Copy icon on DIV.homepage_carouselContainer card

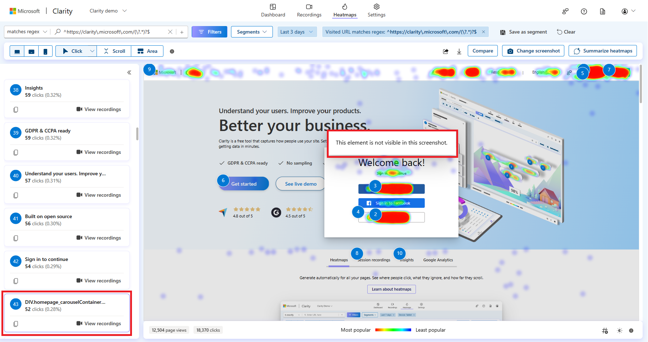(x=16, y=324)
